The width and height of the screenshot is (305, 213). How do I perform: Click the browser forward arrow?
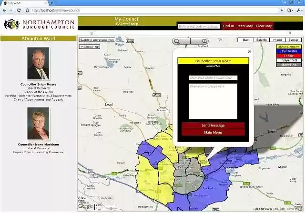[x=11, y=10]
